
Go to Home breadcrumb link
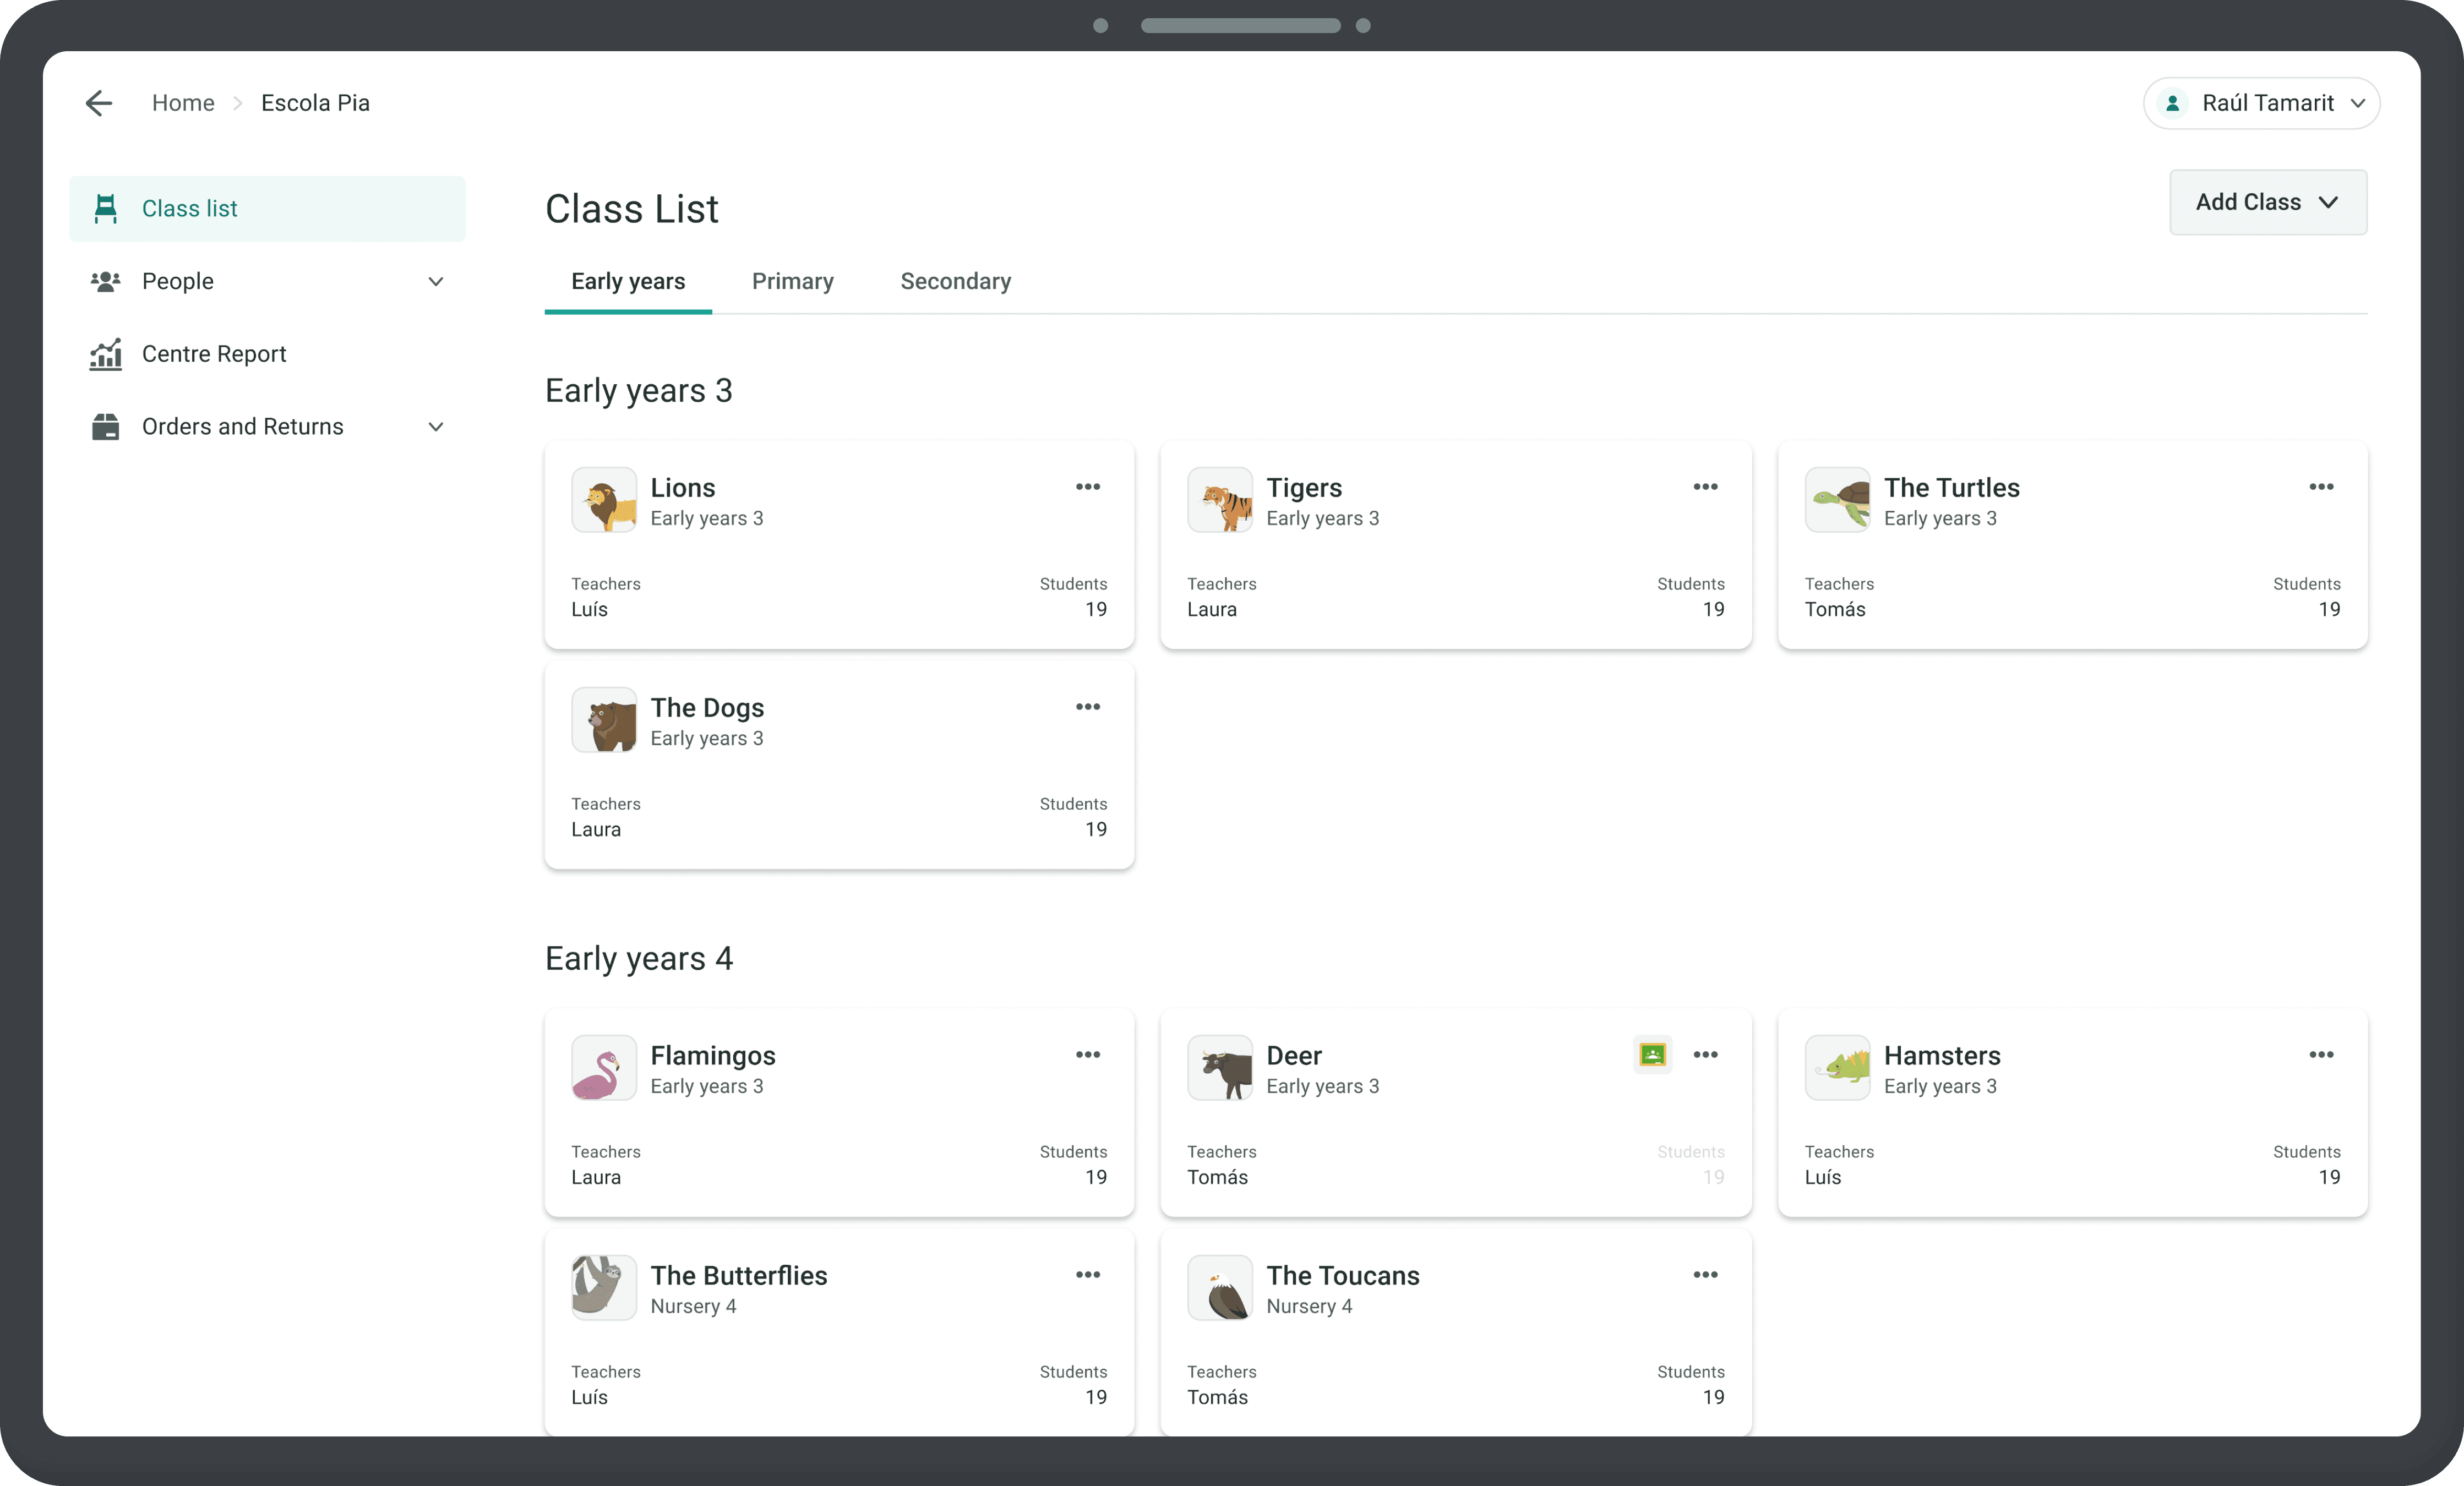[183, 103]
